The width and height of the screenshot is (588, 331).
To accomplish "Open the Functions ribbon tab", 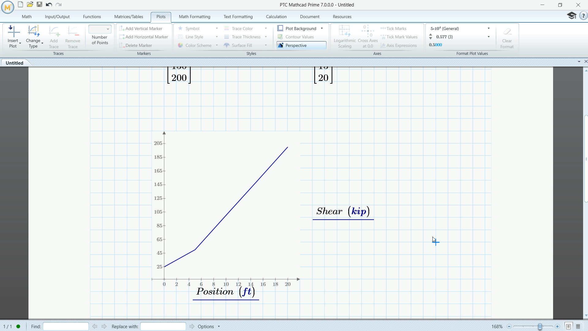I will [92, 17].
